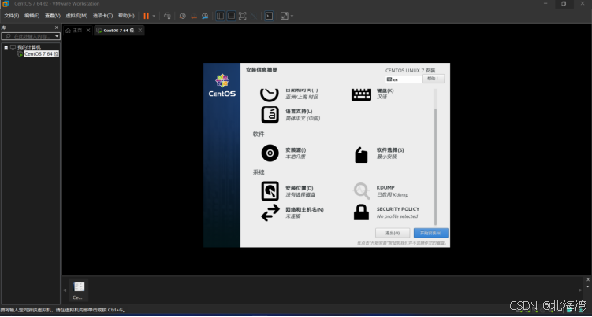Select 我的计算机 in the library tree
The image size is (592, 317).
[x=28, y=47]
